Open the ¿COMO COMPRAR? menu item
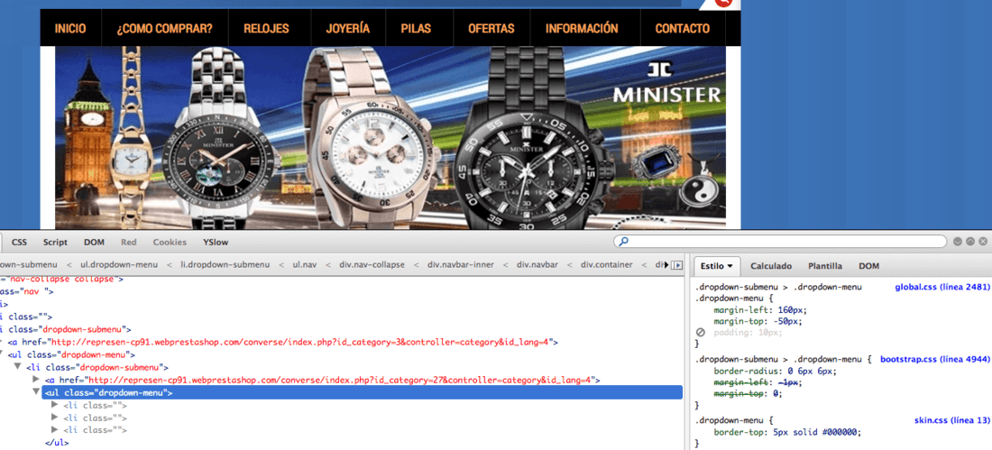Image resolution: width=992 pixels, height=450 pixels. [x=164, y=29]
